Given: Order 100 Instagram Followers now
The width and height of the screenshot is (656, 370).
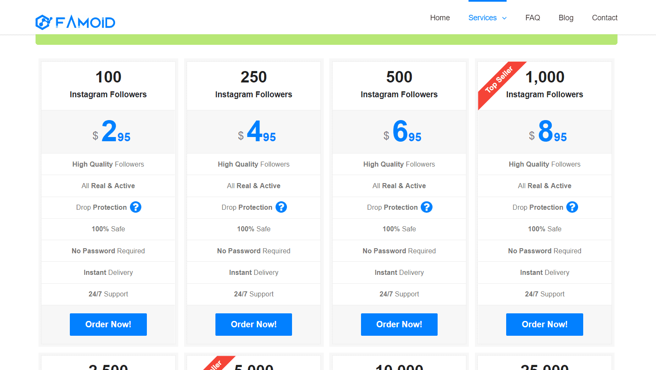Looking at the screenshot, I should pos(108,324).
